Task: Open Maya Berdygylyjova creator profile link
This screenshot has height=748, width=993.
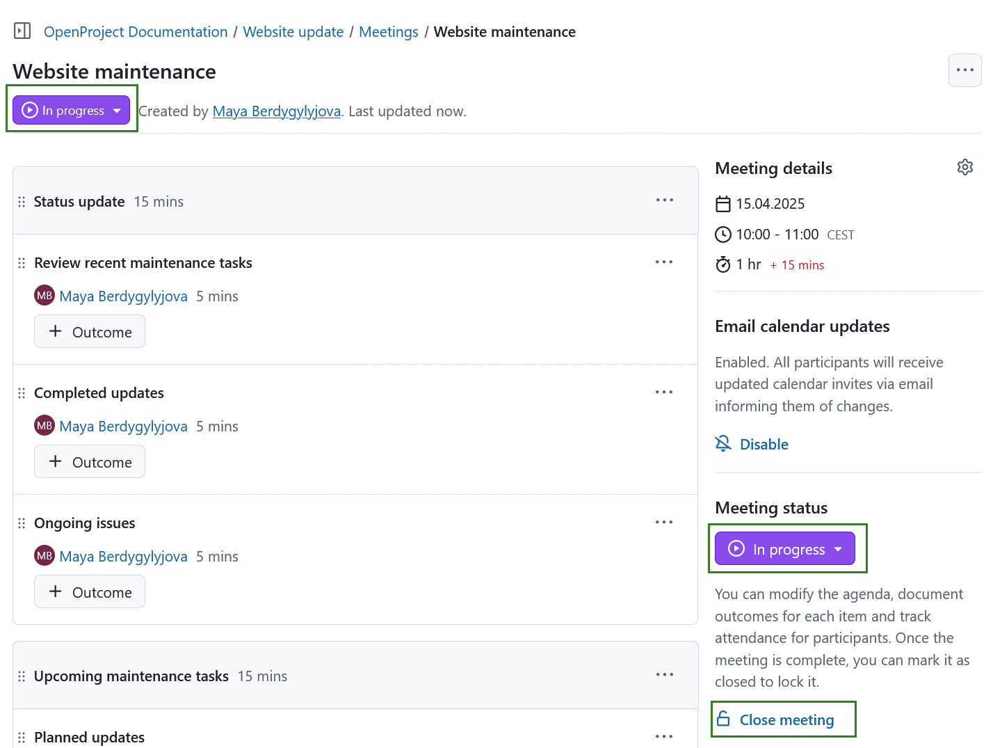Action: click(x=276, y=111)
